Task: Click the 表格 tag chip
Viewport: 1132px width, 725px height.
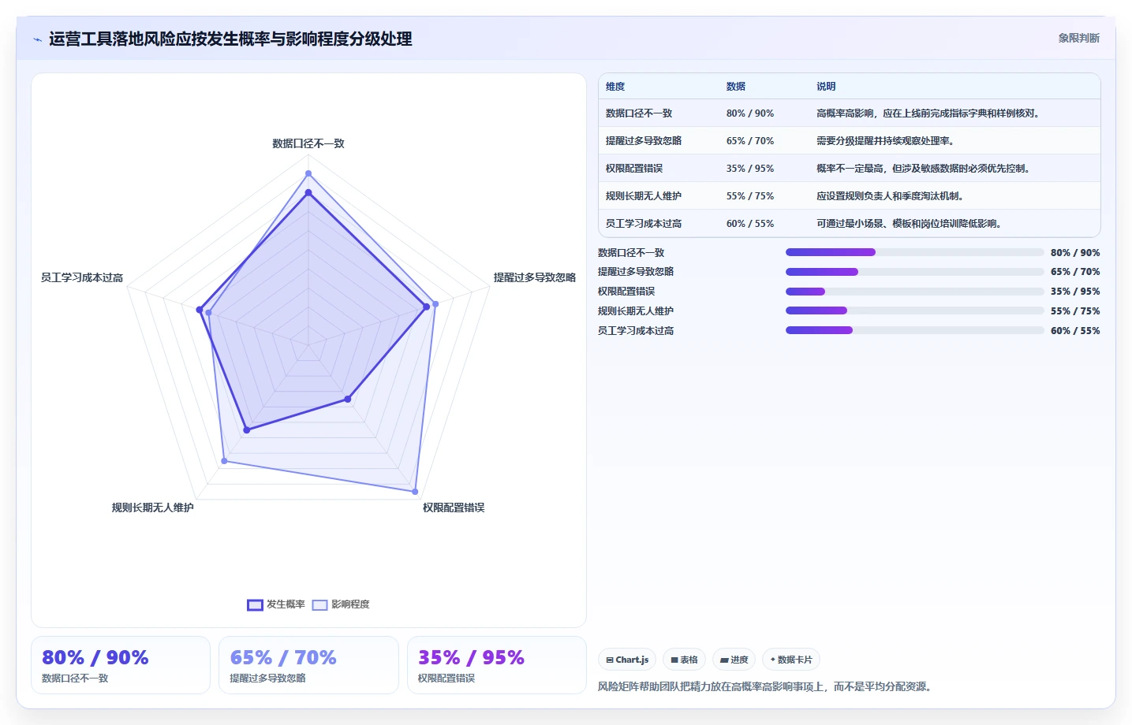Action: [x=684, y=660]
